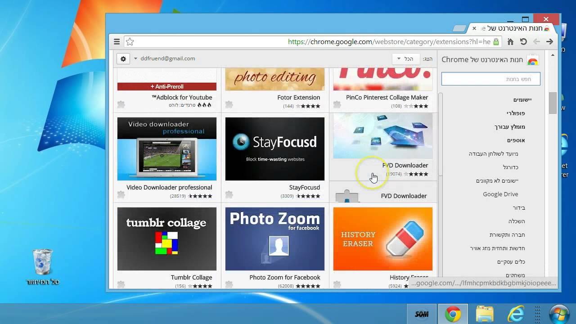This screenshot has height=324, width=576.
Task: Open a new tab with the new-tab button
Action: pyautogui.click(x=459, y=28)
